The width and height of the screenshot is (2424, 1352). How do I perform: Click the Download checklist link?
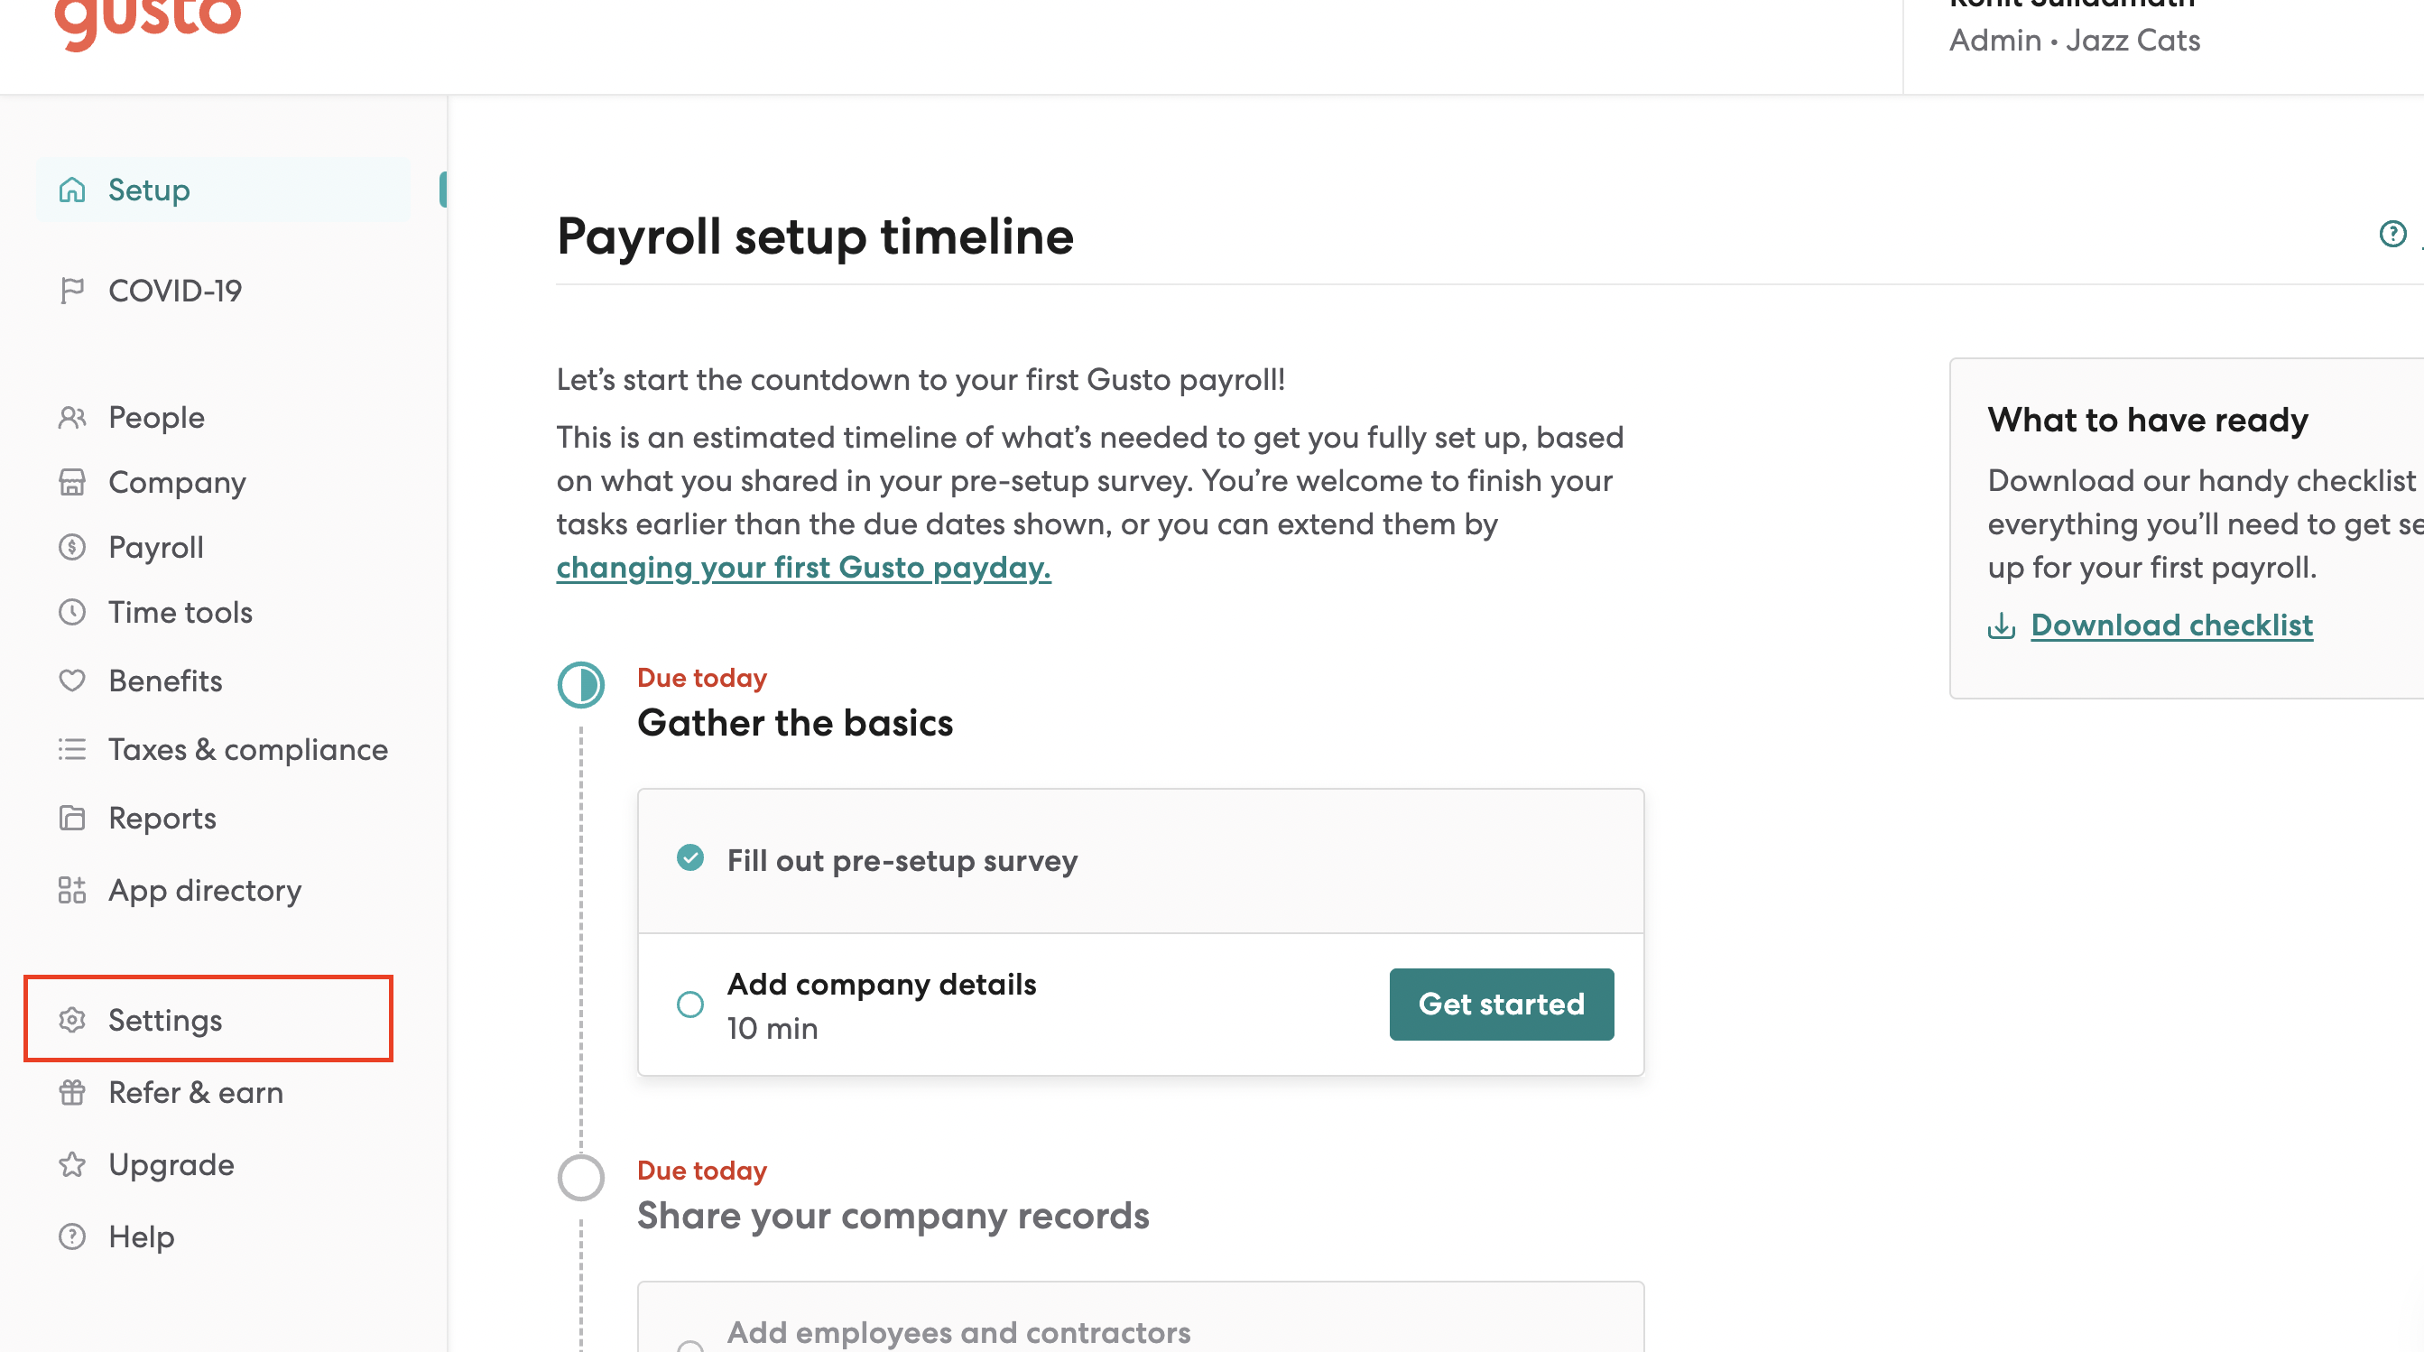coord(2172,625)
